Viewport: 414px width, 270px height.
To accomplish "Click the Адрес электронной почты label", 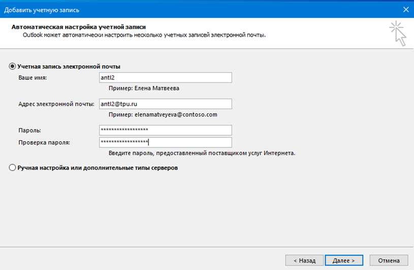I will click(56, 104).
